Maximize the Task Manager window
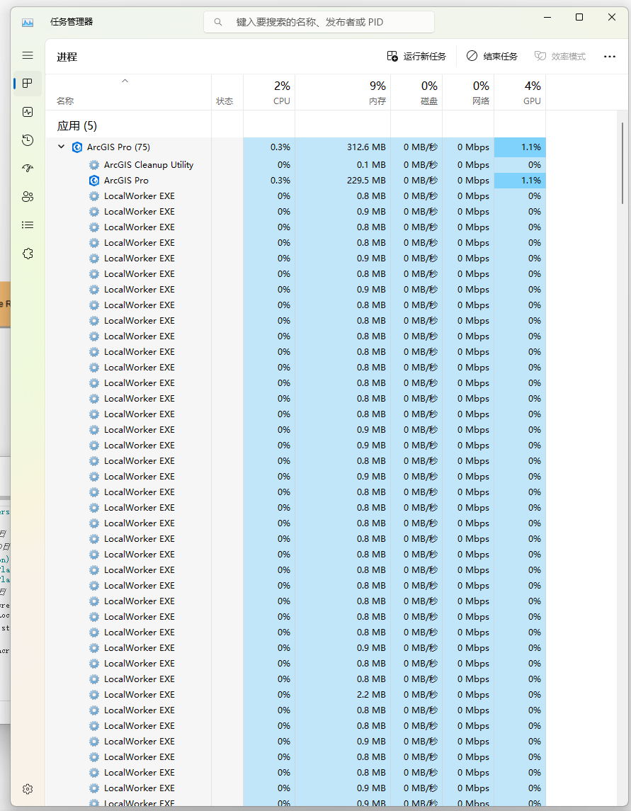 [579, 18]
